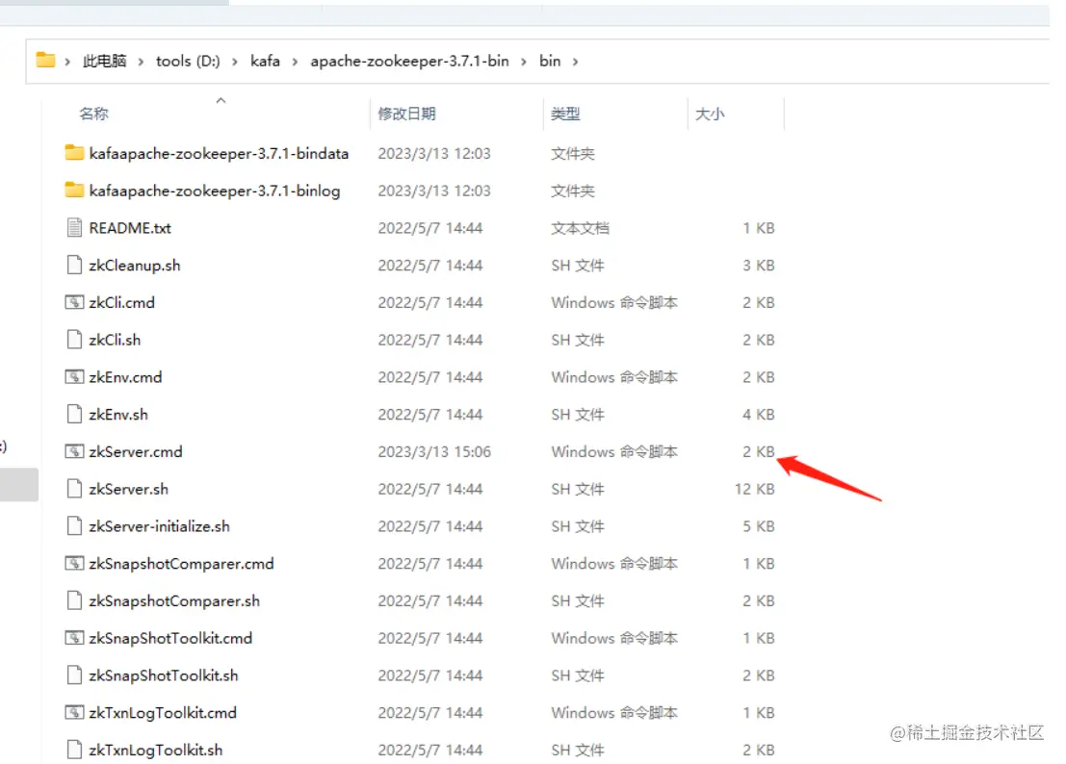Select the zkCleanup.sh file icon
The height and width of the screenshot is (764, 1066).
[74, 265]
